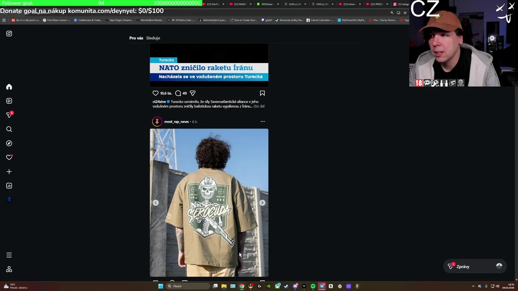Click the avatar in Zprávy bar
518x291 pixels.
pos(499,266)
